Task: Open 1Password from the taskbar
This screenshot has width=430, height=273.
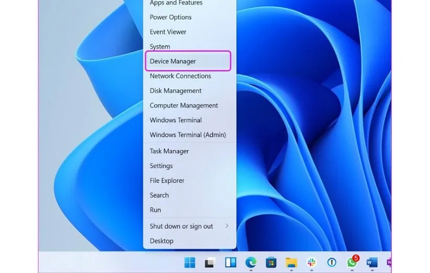Action: [x=332, y=263]
